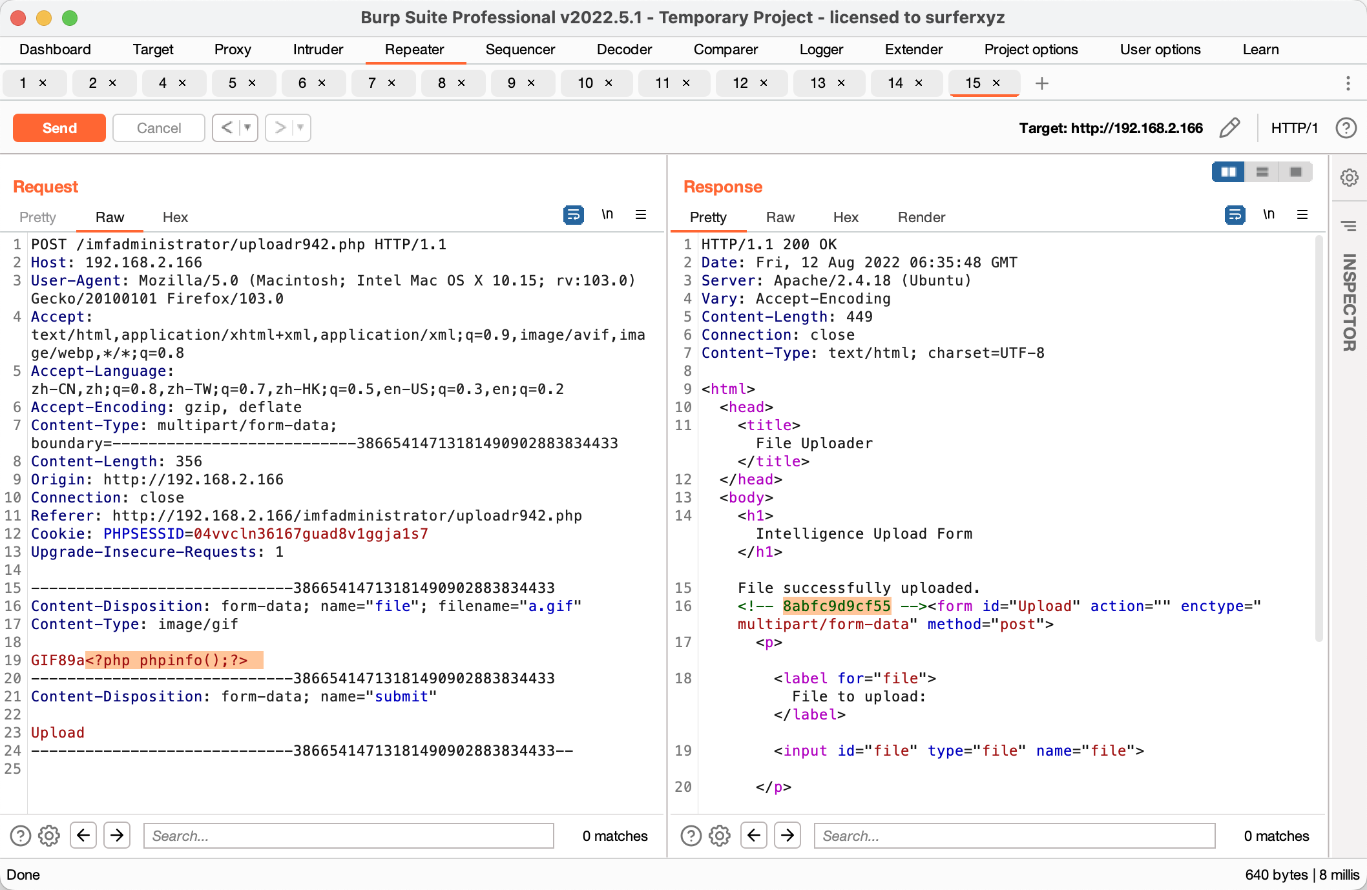Image resolution: width=1367 pixels, height=890 pixels.
Task: Open the Learn tab
Action: pos(1260,50)
